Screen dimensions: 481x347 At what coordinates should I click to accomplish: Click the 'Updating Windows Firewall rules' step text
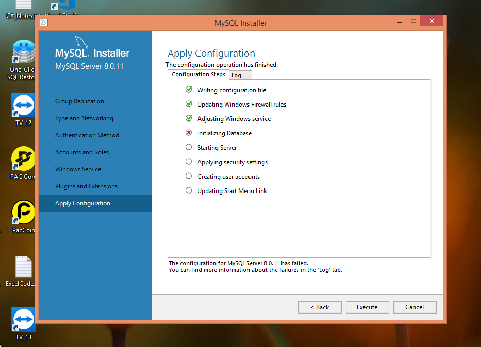242,105
